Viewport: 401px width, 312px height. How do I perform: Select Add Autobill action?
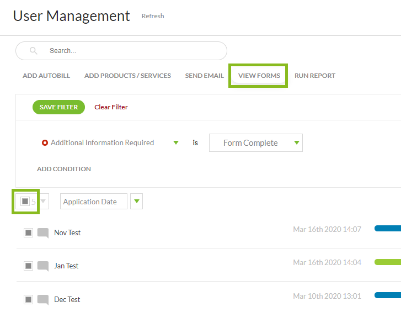(x=46, y=76)
